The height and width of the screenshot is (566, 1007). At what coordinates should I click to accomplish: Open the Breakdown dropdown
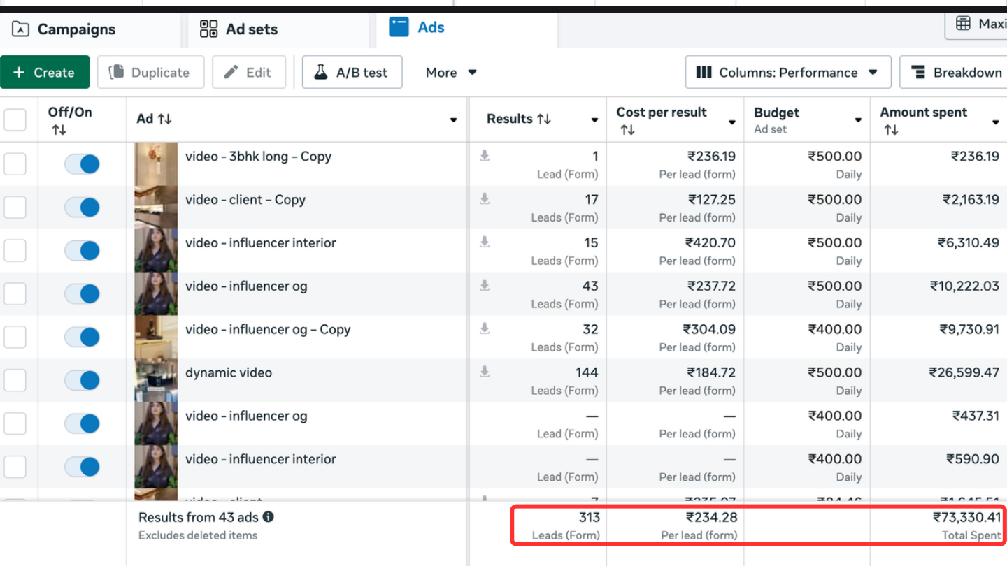[x=953, y=73]
